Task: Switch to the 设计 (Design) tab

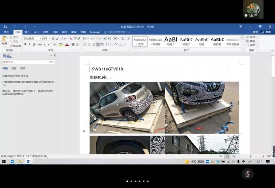Action: click(x=36, y=32)
